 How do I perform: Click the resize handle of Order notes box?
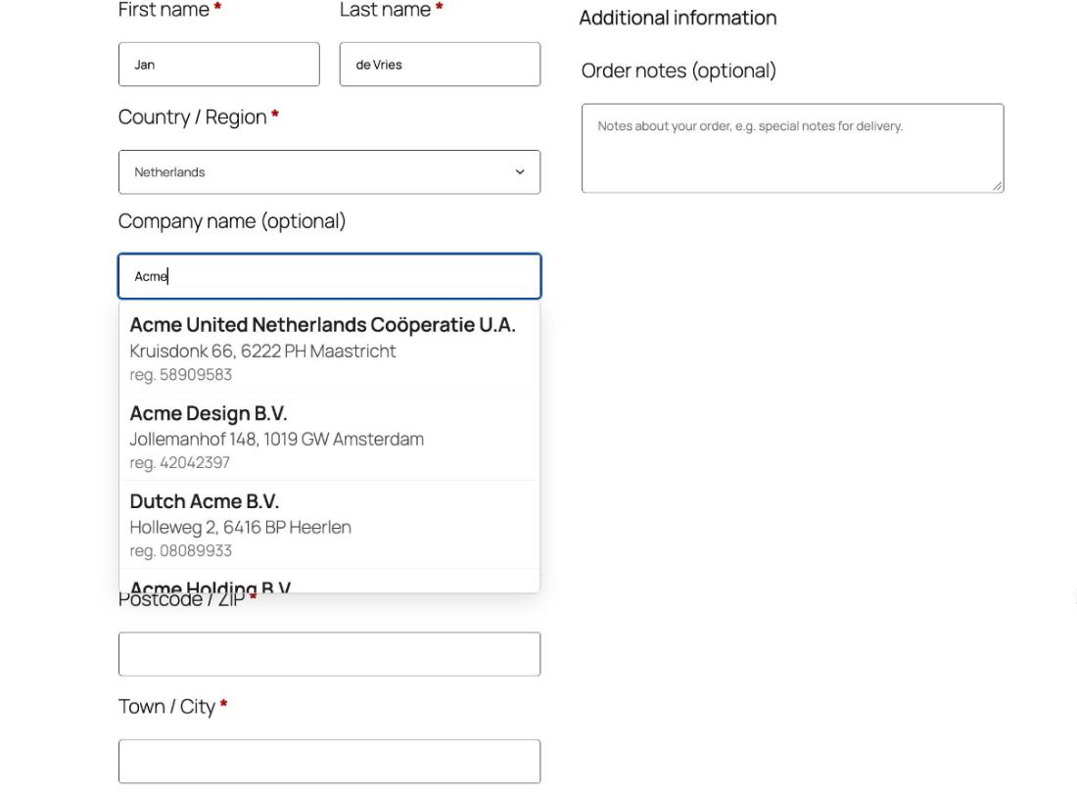(998, 186)
